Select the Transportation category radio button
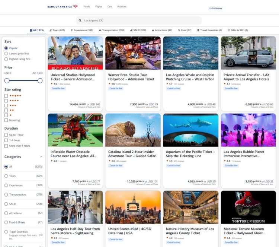 [6, 194]
